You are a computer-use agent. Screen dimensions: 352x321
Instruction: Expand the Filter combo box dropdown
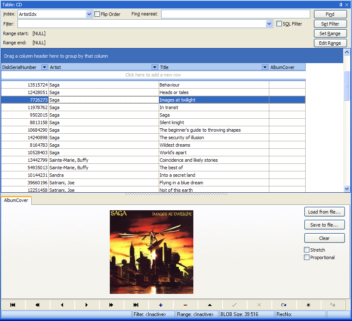[269, 24]
